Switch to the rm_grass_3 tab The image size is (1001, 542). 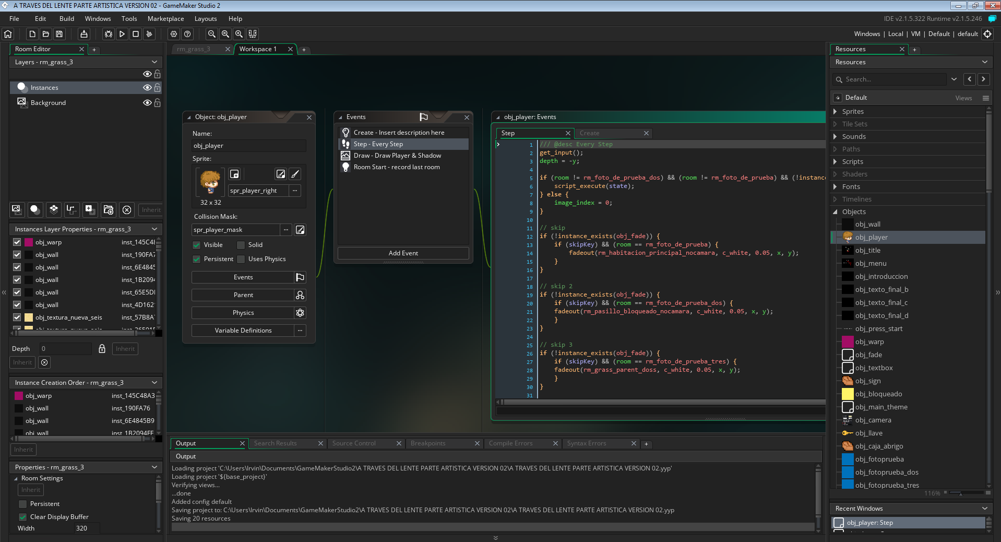click(194, 49)
